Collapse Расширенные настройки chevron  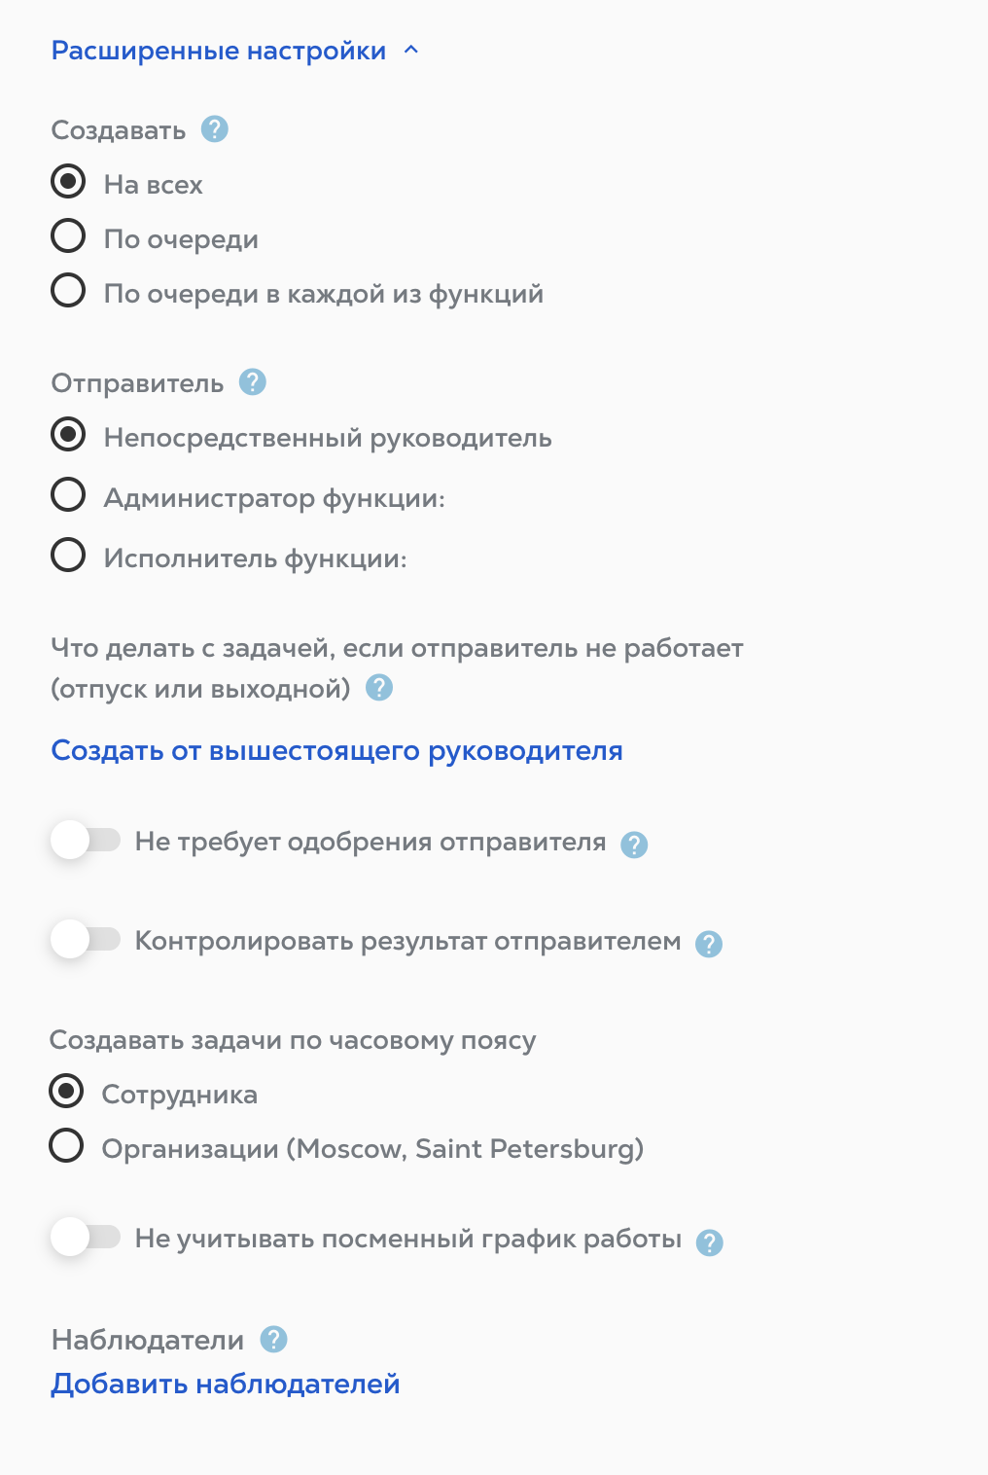click(411, 50)
